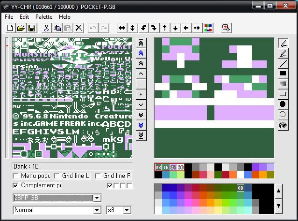Copy selection with the copy icon
The image size is (298, 221).
pos(57,28)
